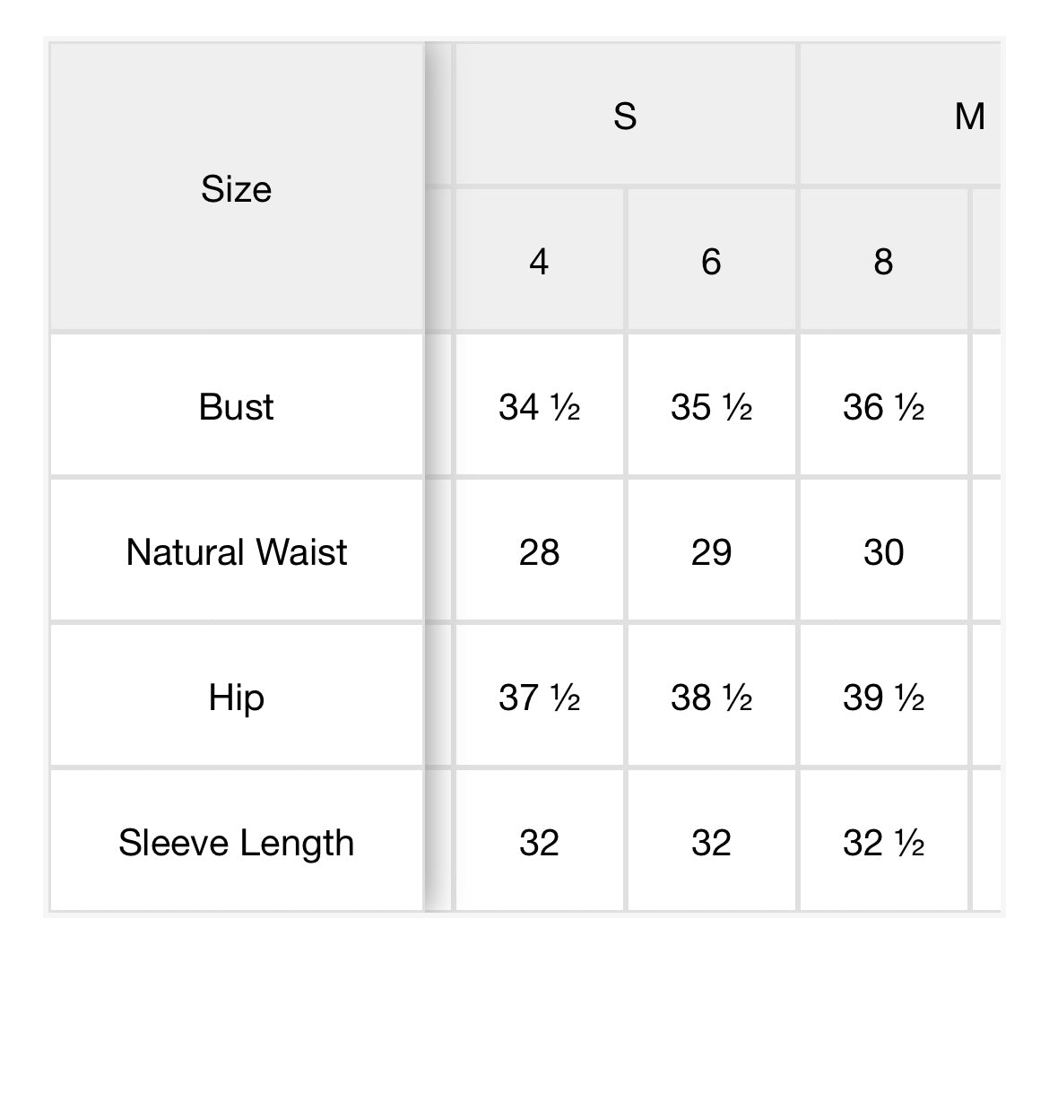Image resolution: width=1049 pixels, height=1101 pixels.
Task: Click natural waist value 29
Action: pos(711,552)
